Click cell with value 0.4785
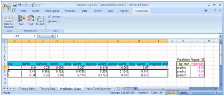 [74, 71]
